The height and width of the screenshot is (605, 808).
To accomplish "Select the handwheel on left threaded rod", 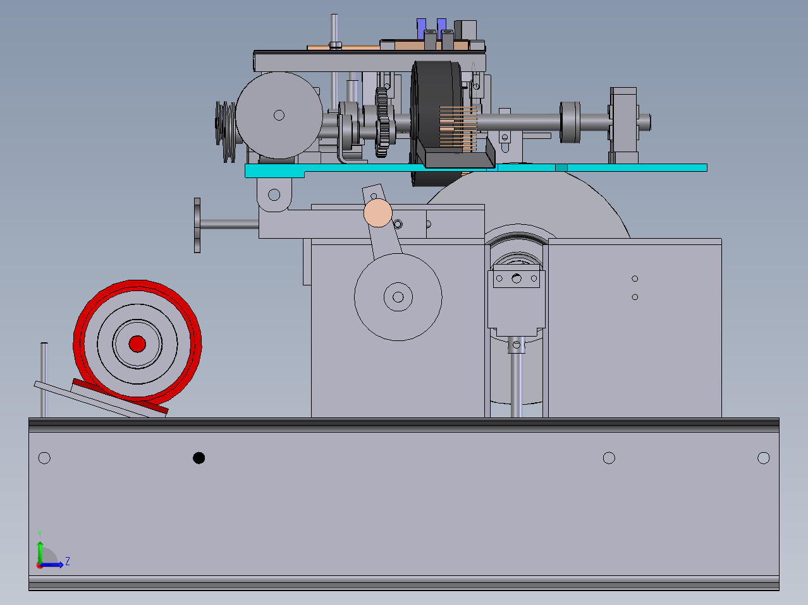I will point(197,225).
